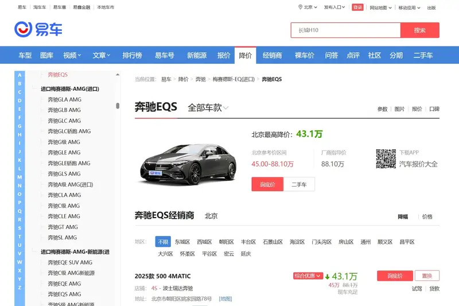Expand the 全部车款 model selector
Image resolution: width=459 pixels, height=306 pixels.
pos(208,108)
